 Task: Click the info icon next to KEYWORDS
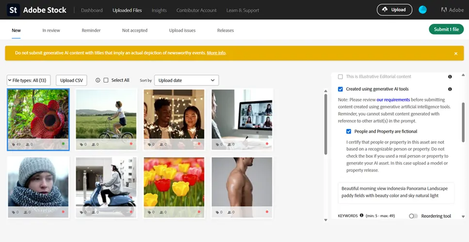point(361,215)
